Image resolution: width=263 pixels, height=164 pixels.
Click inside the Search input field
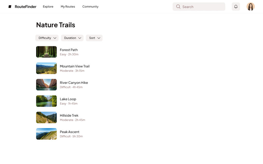click(202, 7)
